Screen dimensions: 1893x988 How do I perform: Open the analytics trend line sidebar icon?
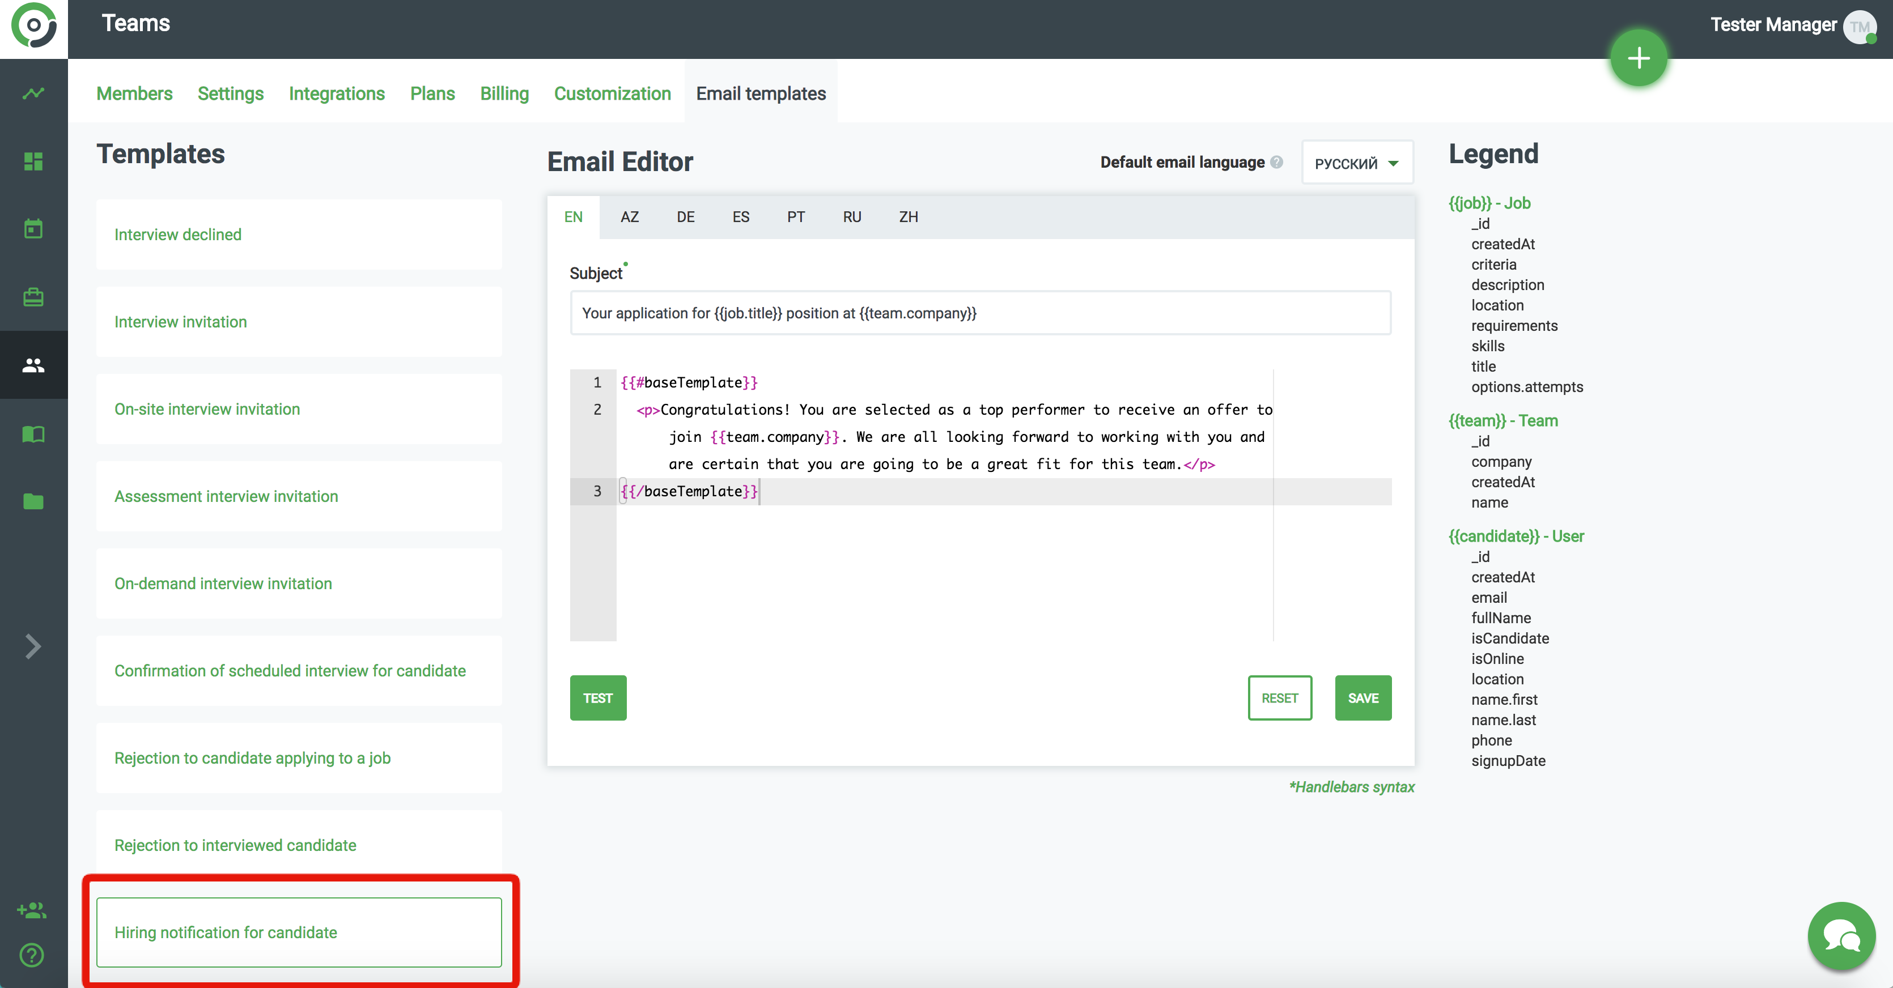pos(33,93)
